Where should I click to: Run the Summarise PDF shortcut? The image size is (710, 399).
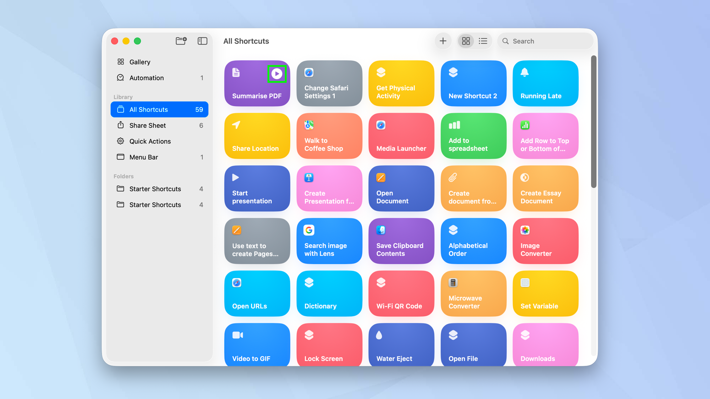click(x=277, y=73)
